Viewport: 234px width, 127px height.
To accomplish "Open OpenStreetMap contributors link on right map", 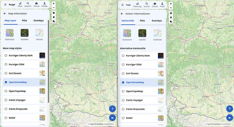I will point(219,124).
